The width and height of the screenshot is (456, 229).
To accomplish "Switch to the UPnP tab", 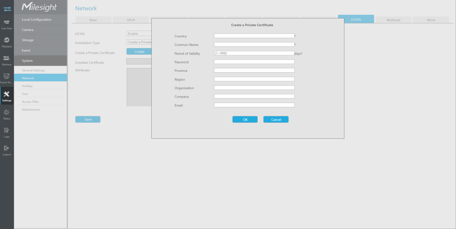I will 131,20.
